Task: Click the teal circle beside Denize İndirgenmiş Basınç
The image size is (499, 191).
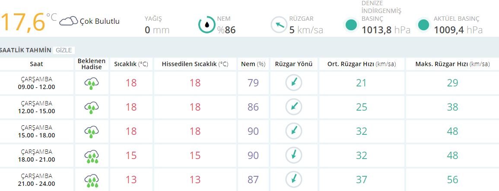Action: (x=352, y=25)
